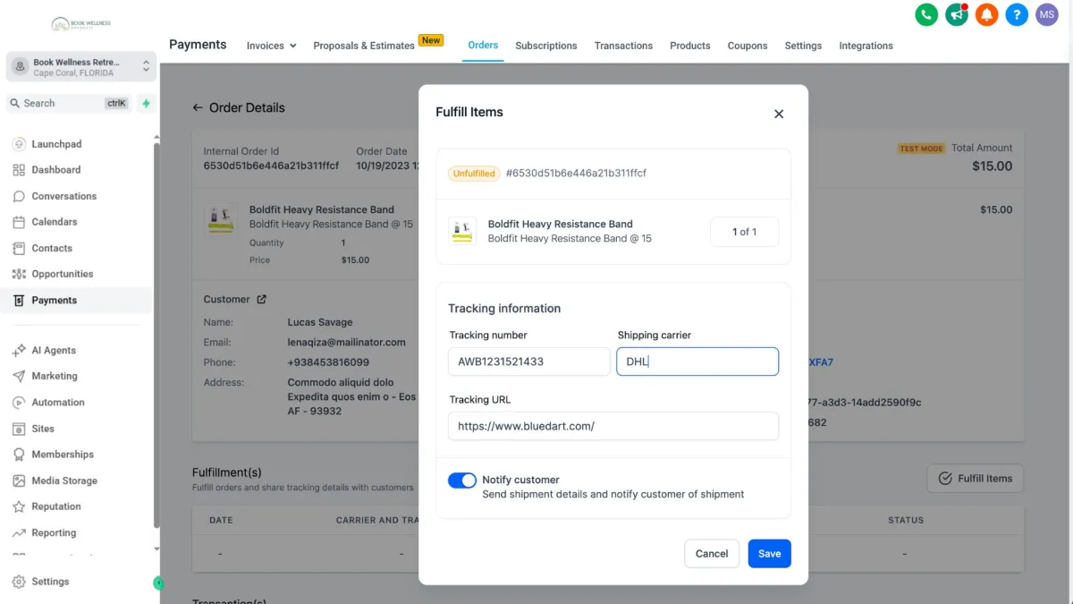The height and width of the screenshot is (604, 1073).
Task: Open the megaphone announcements icon
Action: click(957, 14)
